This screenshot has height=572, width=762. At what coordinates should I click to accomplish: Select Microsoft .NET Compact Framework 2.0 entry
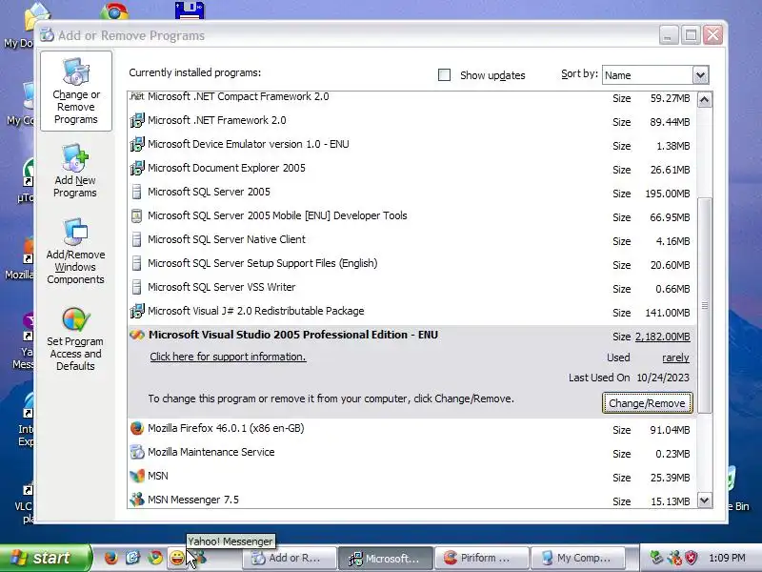tap(412, 97)
